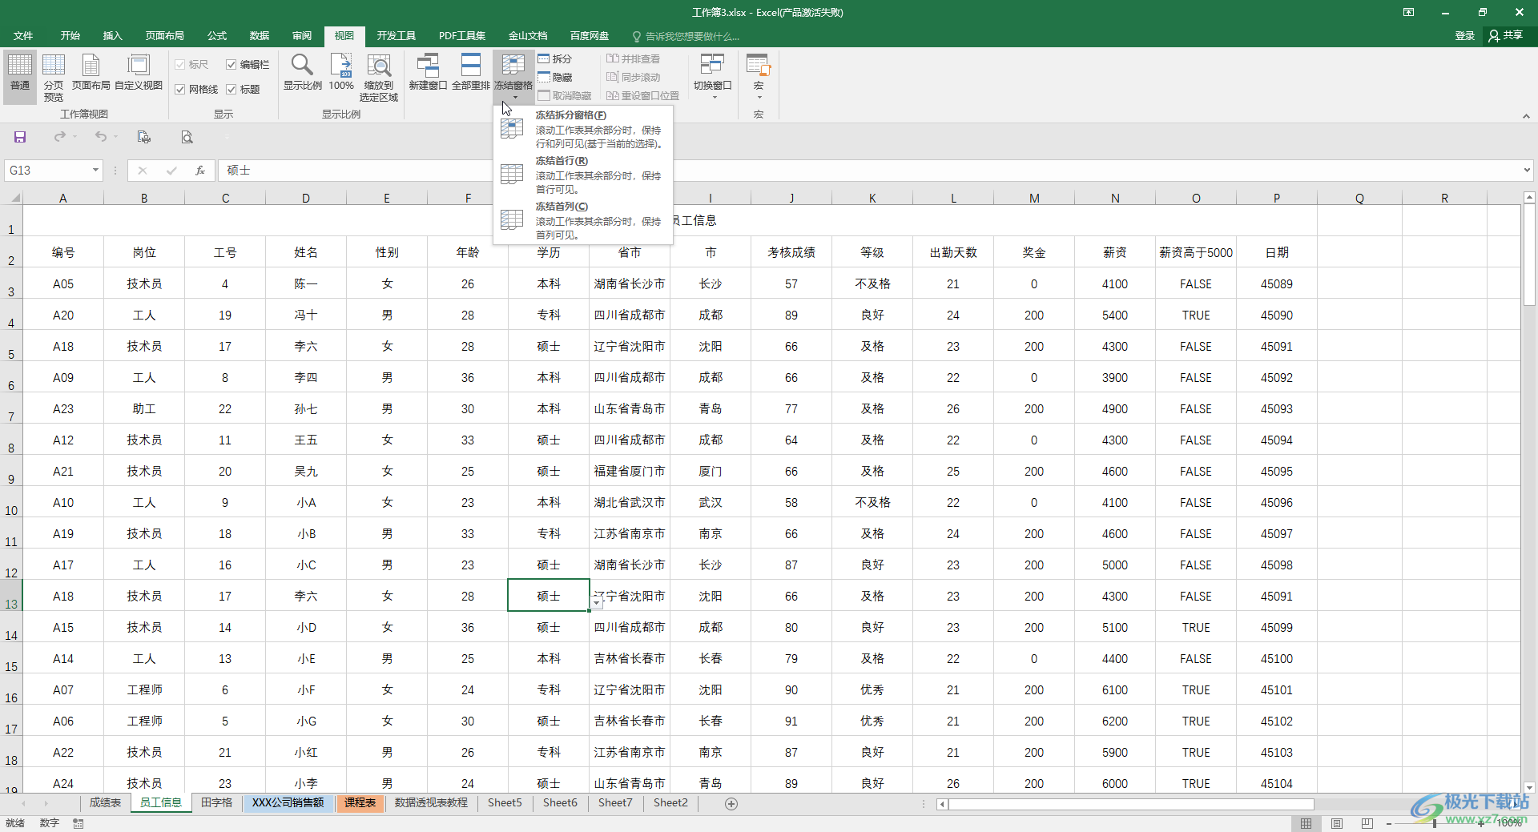Click the print preview magnifier icon
This screenshot has height=832, width=1538.
tap(187, 137)
